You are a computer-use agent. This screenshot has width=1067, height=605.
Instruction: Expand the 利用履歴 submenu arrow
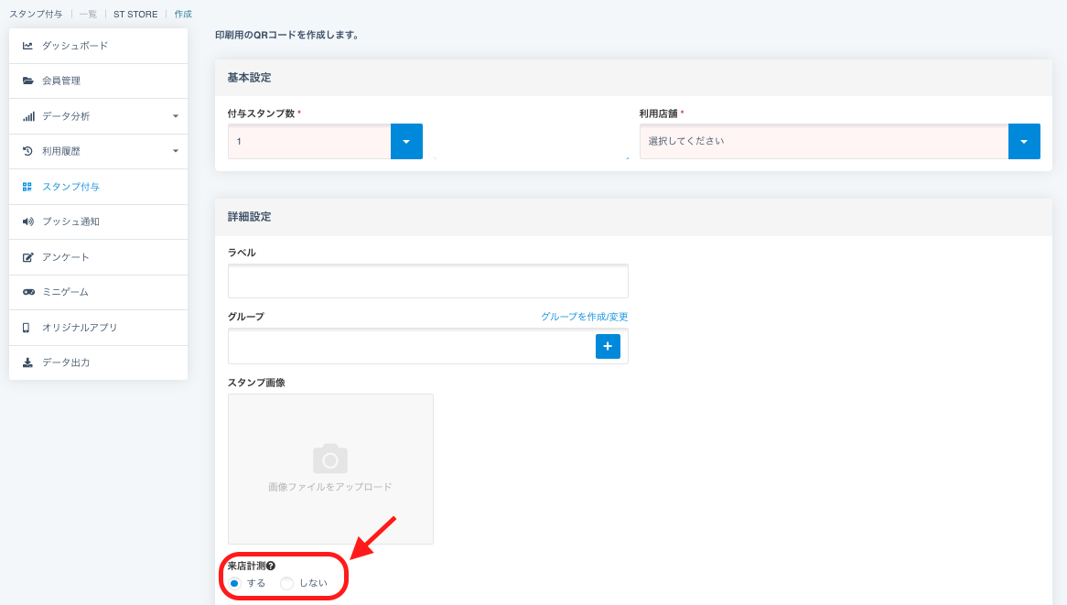(x=175, y=151)
